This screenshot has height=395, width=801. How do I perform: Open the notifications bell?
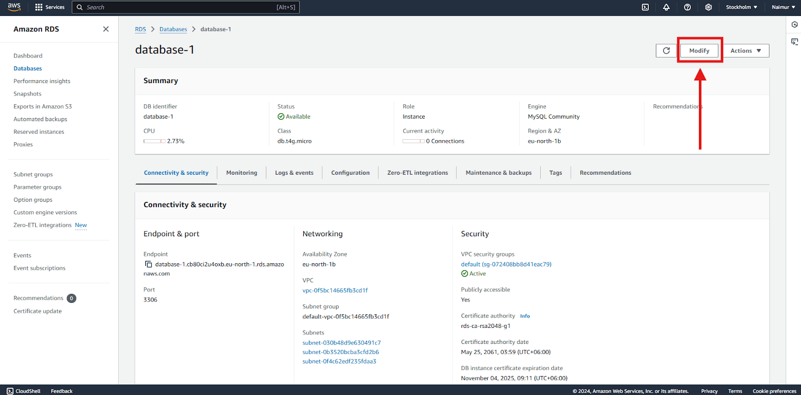(666, 7)
